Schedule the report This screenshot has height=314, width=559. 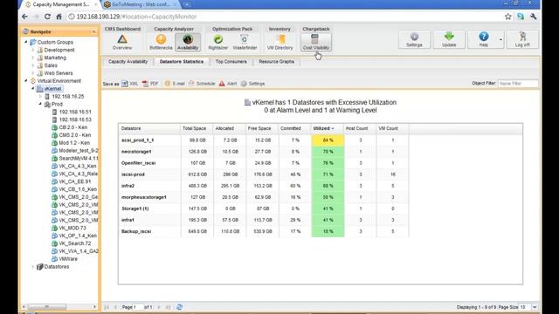[x=202, y=84]
